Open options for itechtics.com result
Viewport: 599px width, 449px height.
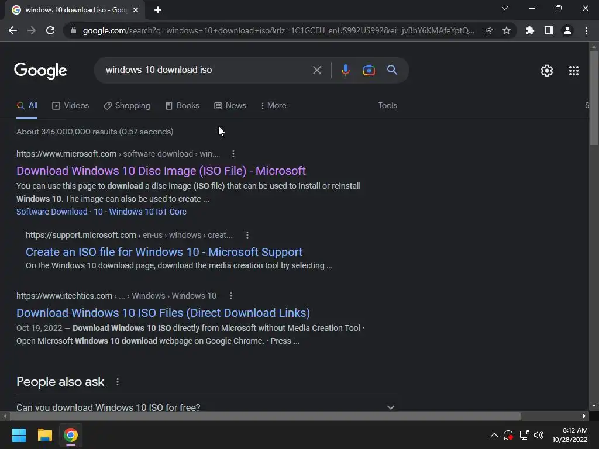230,296
